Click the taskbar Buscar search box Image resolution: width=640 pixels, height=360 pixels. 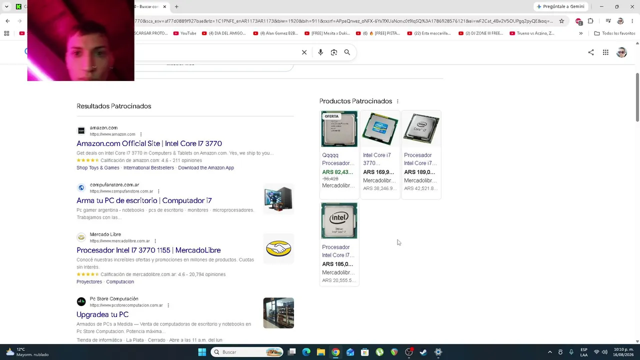(246, 352)
